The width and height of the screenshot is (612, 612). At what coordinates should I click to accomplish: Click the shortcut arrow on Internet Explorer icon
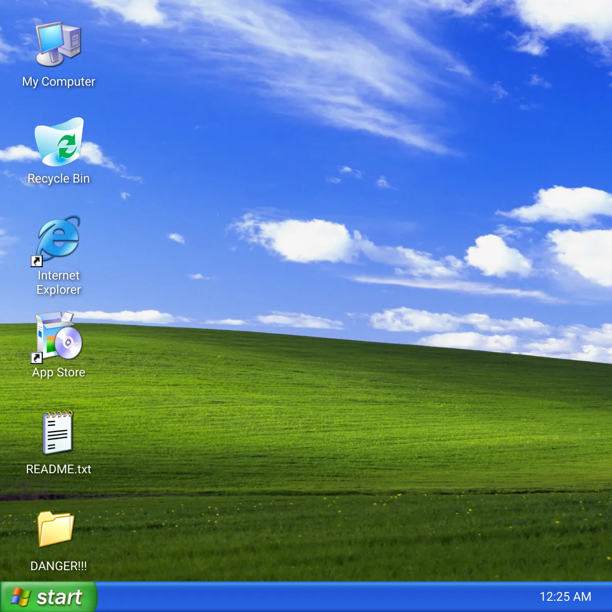click(x=37, y=261)
